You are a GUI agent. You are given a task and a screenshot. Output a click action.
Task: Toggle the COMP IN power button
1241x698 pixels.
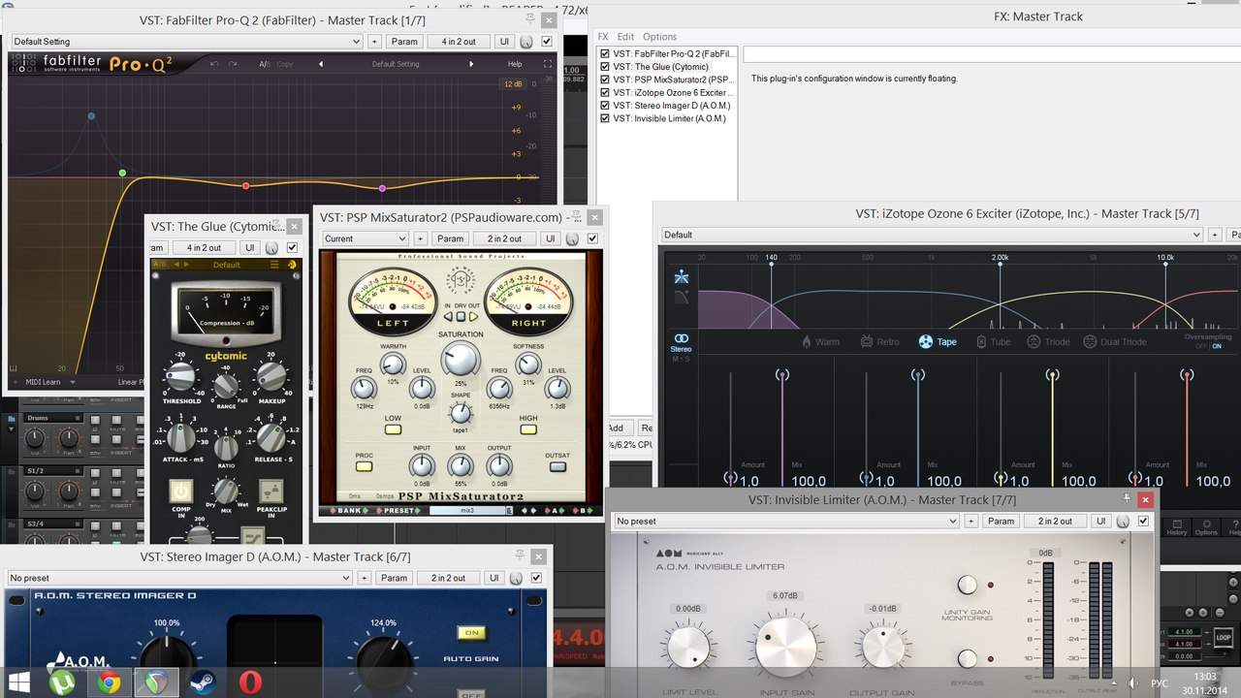181,491
